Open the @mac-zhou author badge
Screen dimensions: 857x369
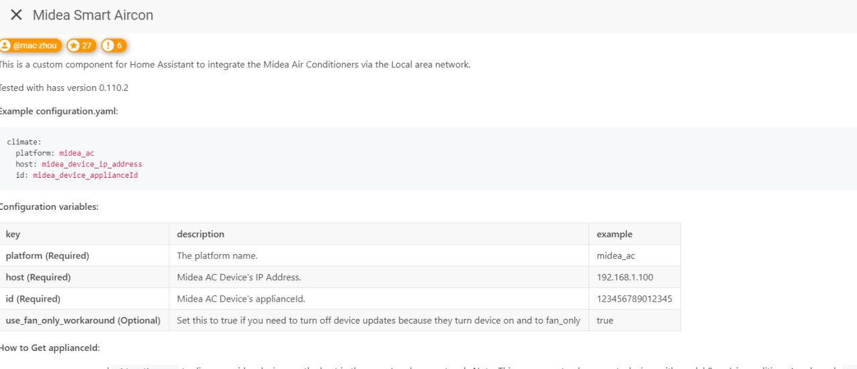[x=31, y=45]
